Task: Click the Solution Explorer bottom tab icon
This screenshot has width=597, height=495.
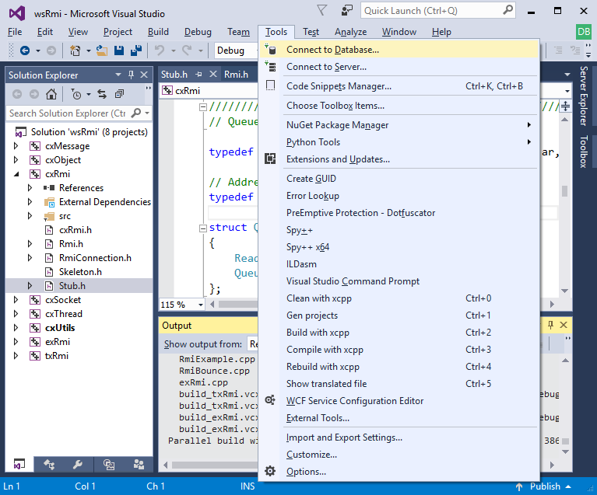Action: click(x=19, y=464)
